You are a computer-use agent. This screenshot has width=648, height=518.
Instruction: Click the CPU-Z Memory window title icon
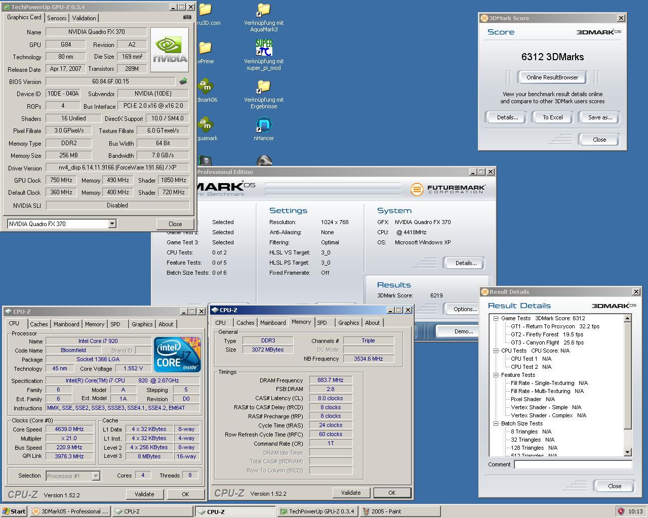(215, 310)
